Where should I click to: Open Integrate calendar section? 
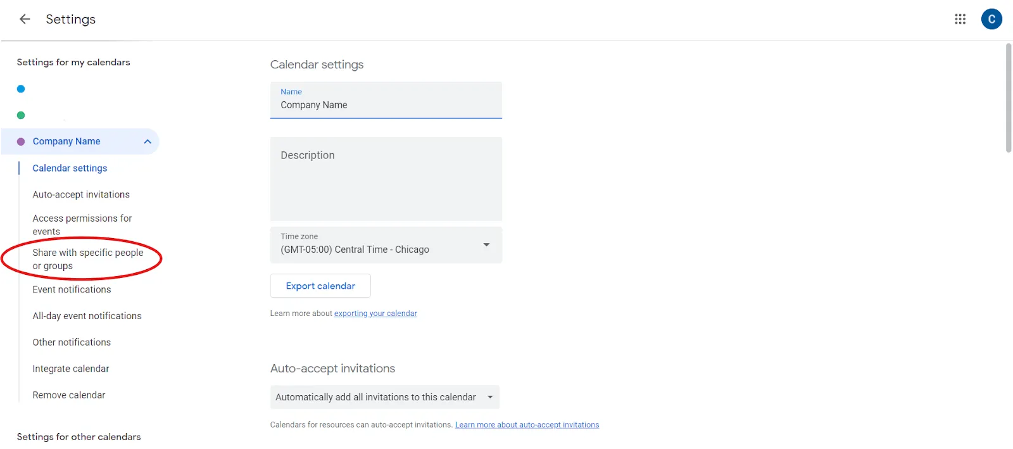[x=71, y=369]
